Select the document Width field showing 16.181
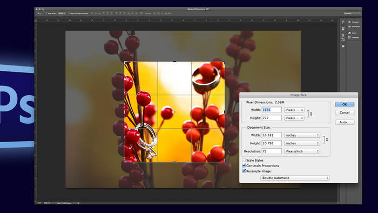Image resolution: width=378 pixels, height=213 pixels. (272, 135)
